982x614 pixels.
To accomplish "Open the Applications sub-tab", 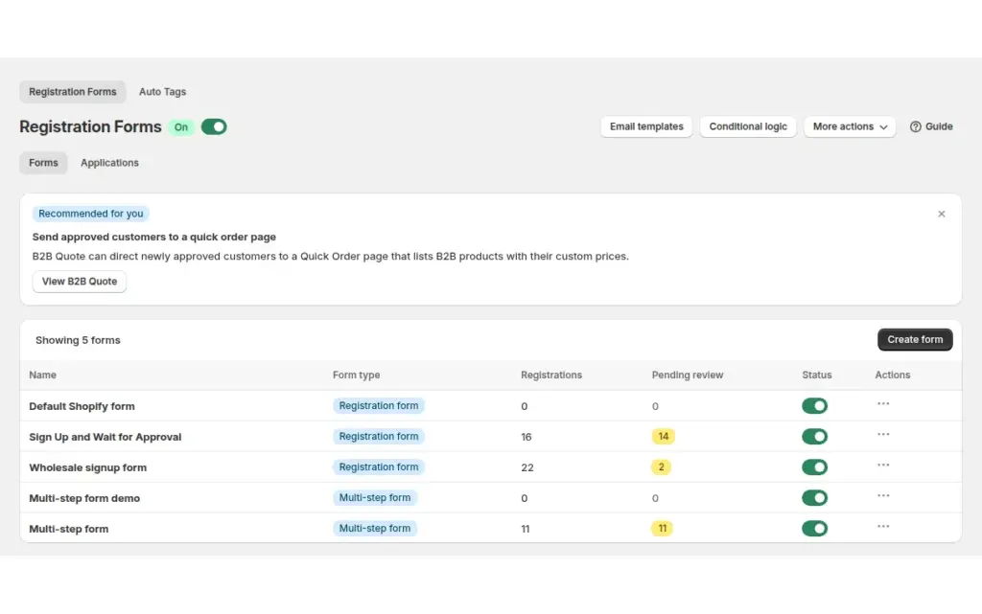I will pos(109,163).
